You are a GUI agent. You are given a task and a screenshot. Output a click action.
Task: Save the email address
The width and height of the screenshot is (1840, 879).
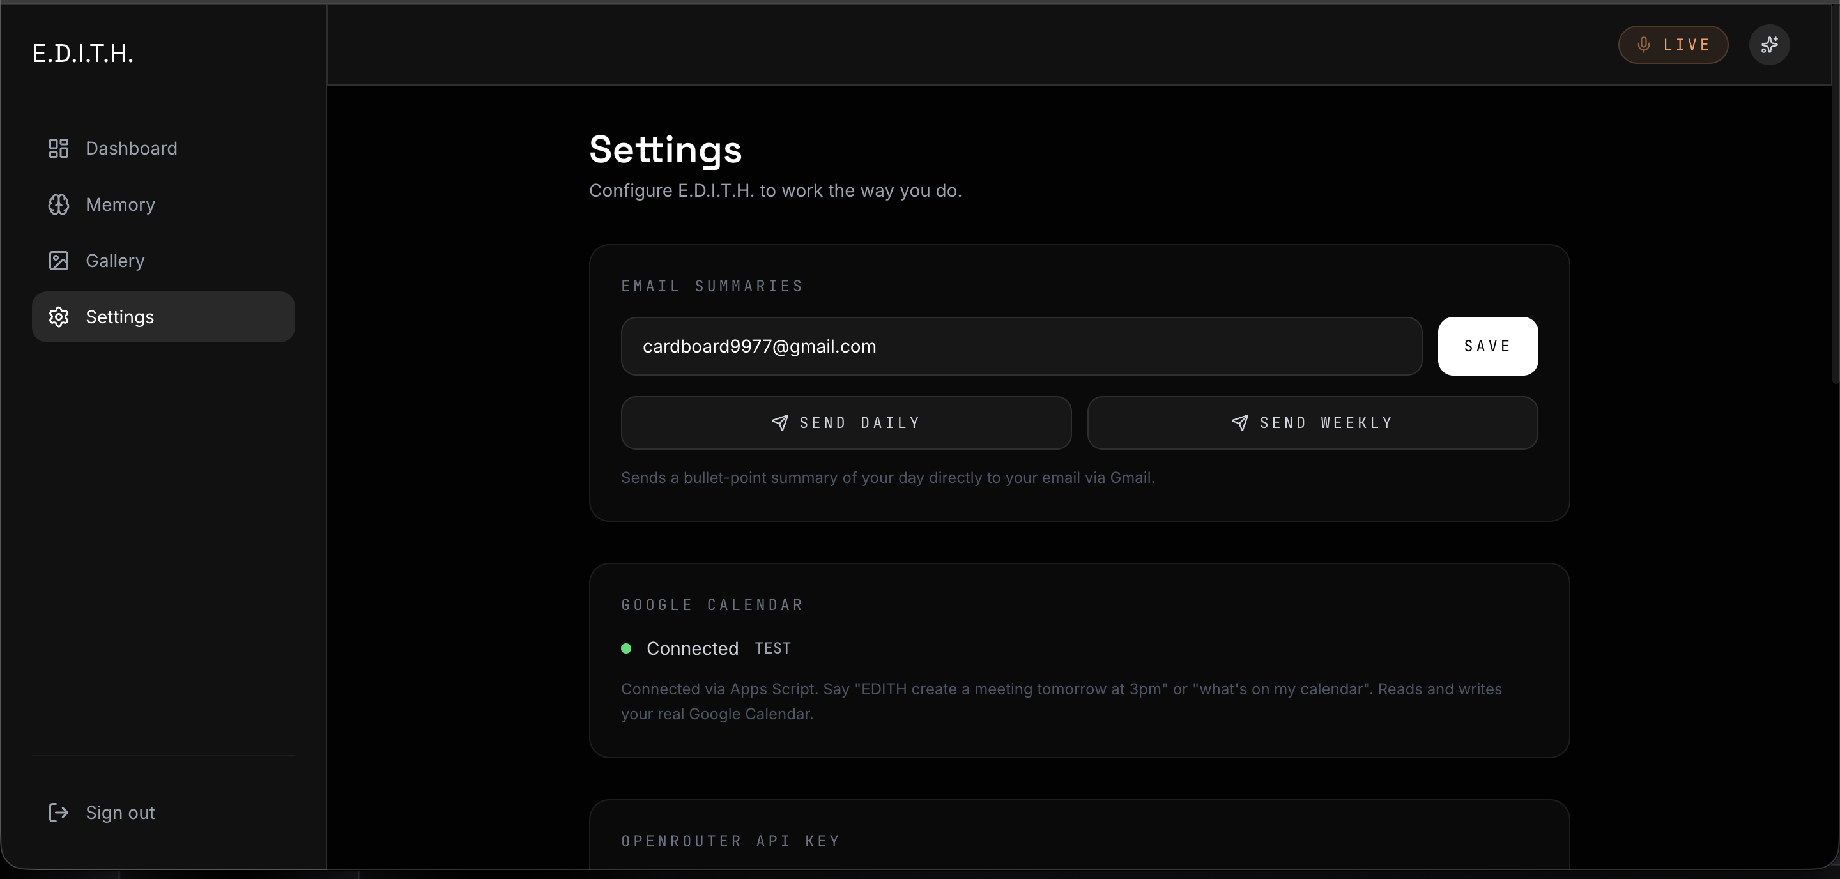[x=1488, y=346]
